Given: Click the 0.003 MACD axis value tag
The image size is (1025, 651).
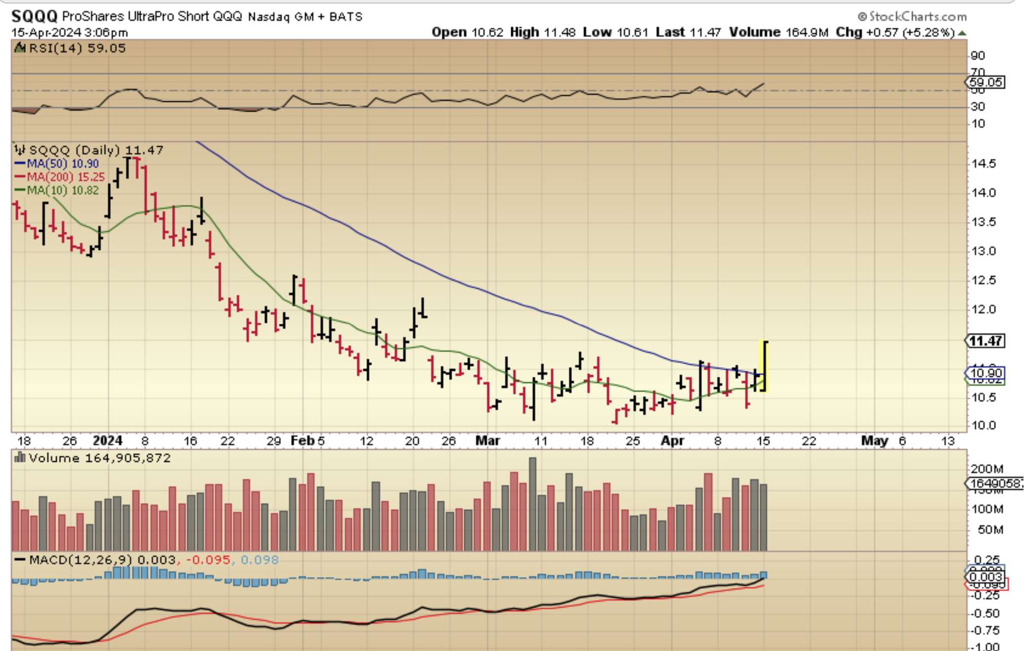Looking at the screenshot, I should coord(986,577).
